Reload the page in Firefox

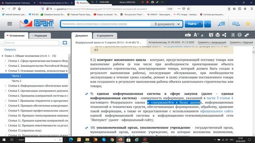coord(14,9)
